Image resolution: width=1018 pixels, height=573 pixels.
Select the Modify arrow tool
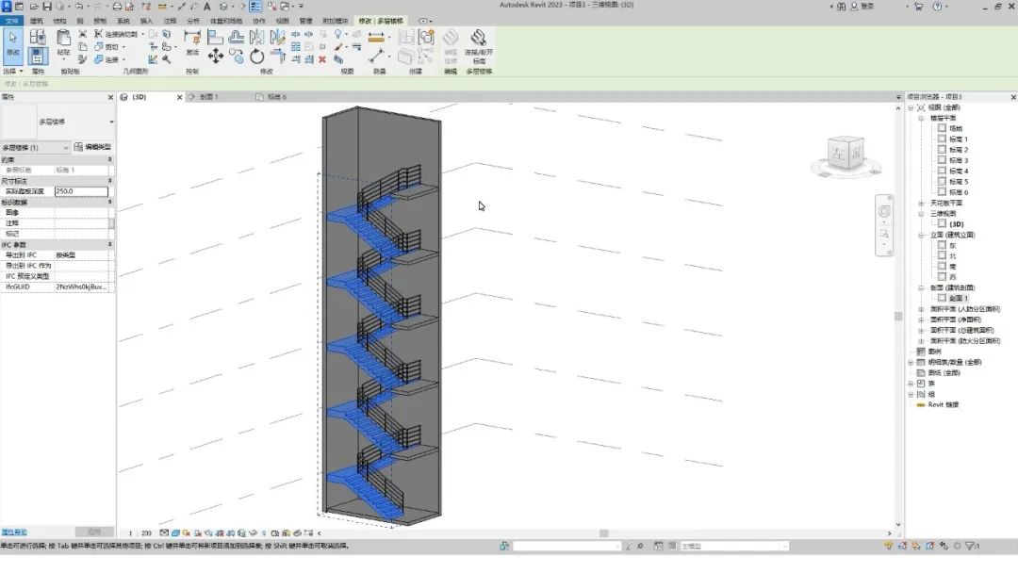[13, 43]
